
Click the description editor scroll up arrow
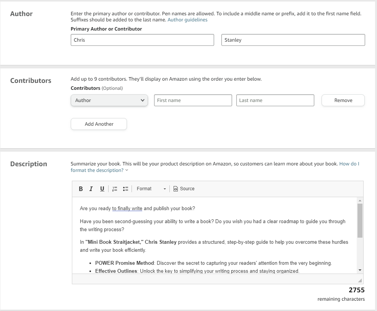(360, 201)
